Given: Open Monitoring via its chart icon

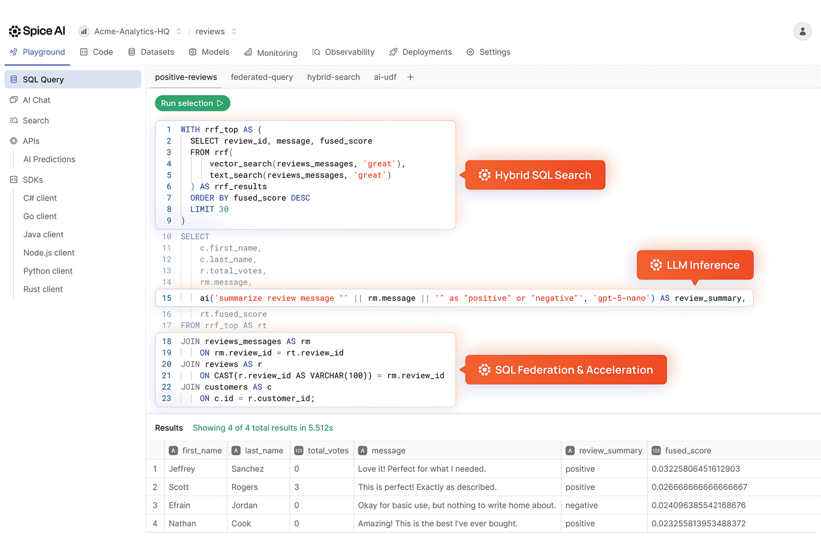Looking at the screenshot, I should 248,53.
